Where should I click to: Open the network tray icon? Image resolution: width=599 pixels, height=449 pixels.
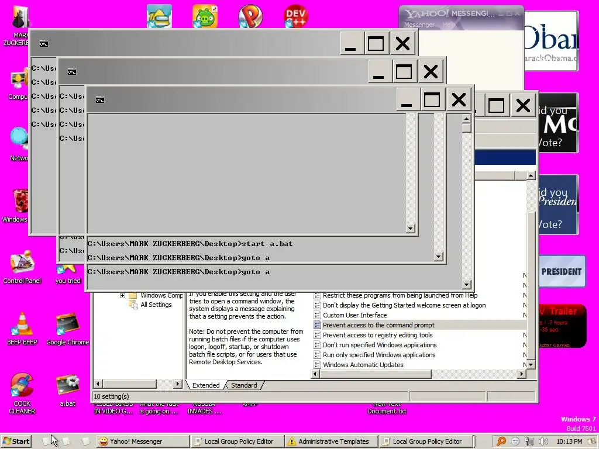coord(529,441)
